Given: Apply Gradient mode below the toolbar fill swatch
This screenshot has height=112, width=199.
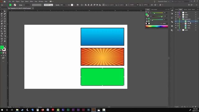Looking at the screenshot, I should (3, 53).
